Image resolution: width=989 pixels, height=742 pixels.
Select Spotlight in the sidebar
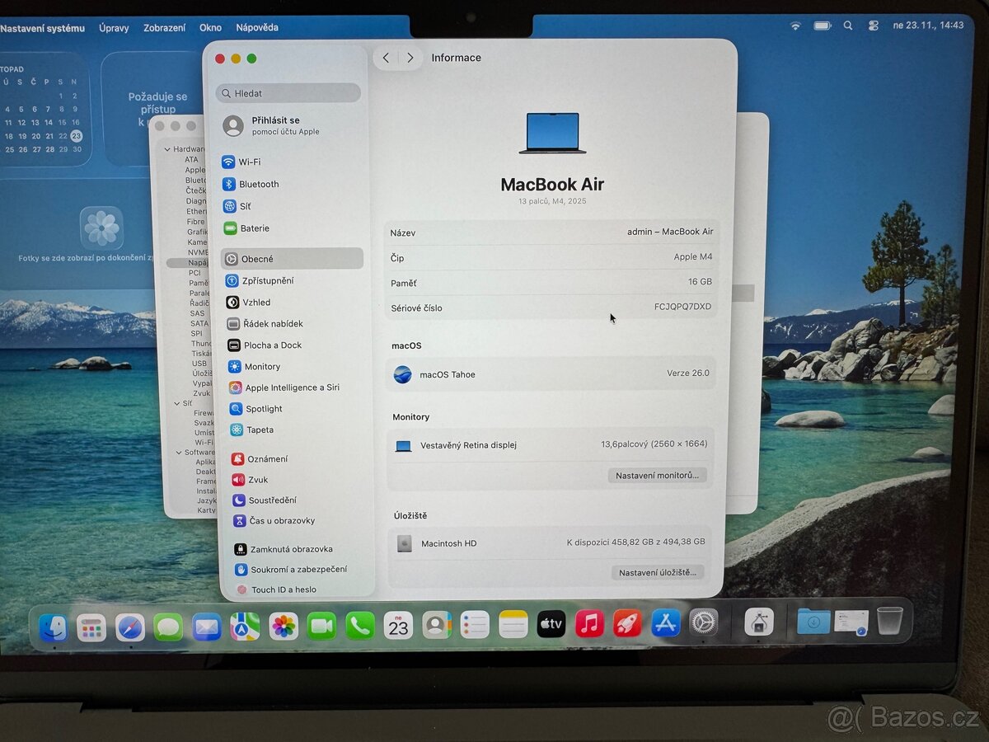pos(256,408)
